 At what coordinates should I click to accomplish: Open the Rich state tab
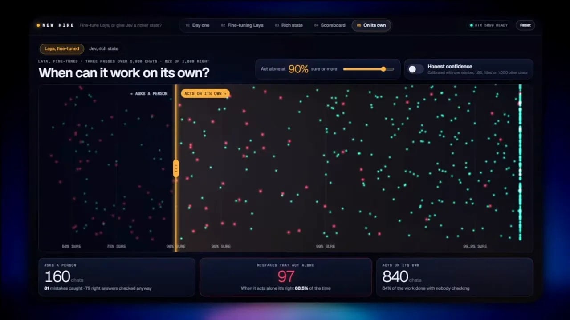(x=289, y=25)
